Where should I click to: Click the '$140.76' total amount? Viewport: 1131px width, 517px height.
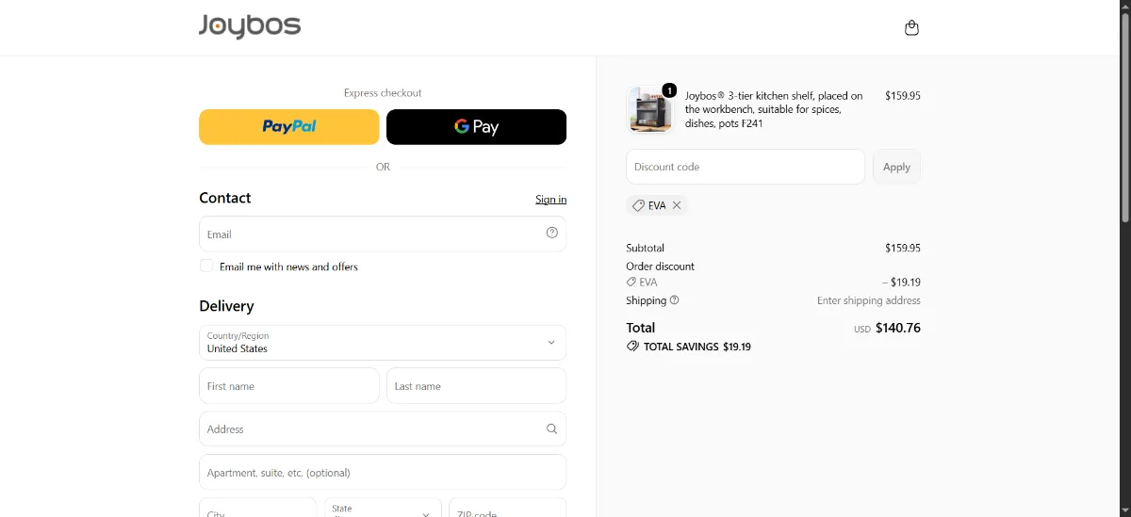(x=898, y=328)
